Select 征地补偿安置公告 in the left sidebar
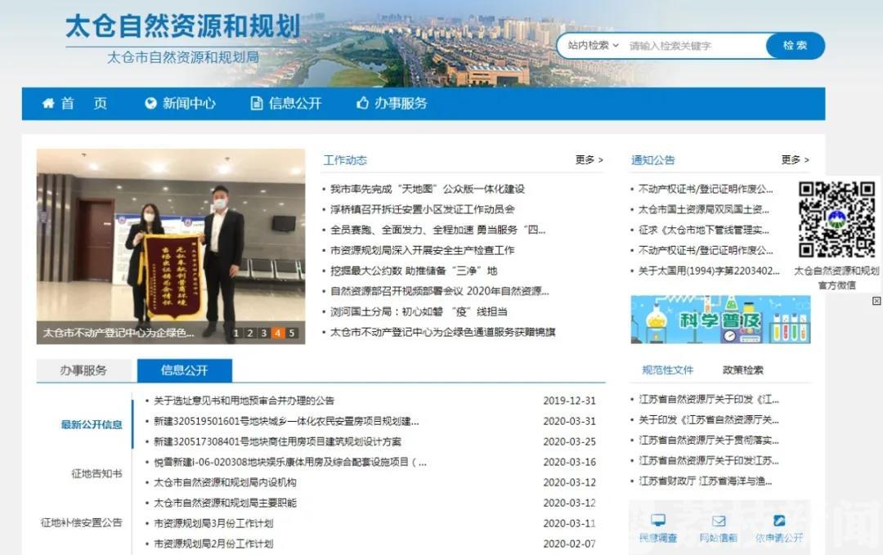This screenshot has height=555, width=883. [x=81, y=522]
